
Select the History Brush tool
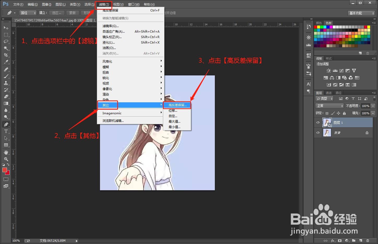coord(6,90)
